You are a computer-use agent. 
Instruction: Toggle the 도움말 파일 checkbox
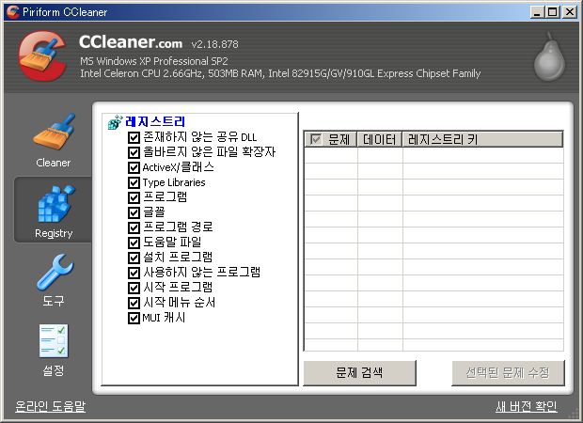(x=134, y=243)
